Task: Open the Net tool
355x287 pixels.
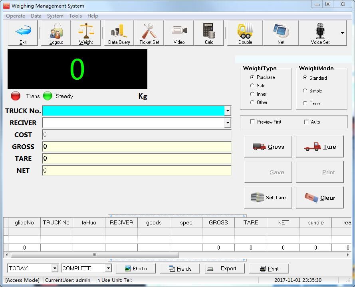Action: click(281, 33)
